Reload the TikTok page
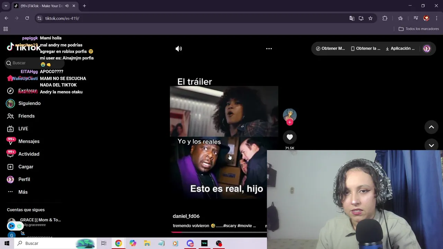 pyautogui.click(x=27, y=18)
